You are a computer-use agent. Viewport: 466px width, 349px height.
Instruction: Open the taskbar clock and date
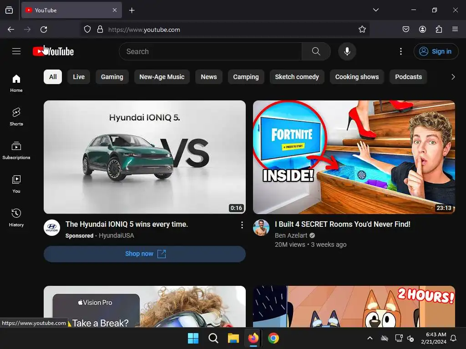pyautogui.click(x=434, y=338)
